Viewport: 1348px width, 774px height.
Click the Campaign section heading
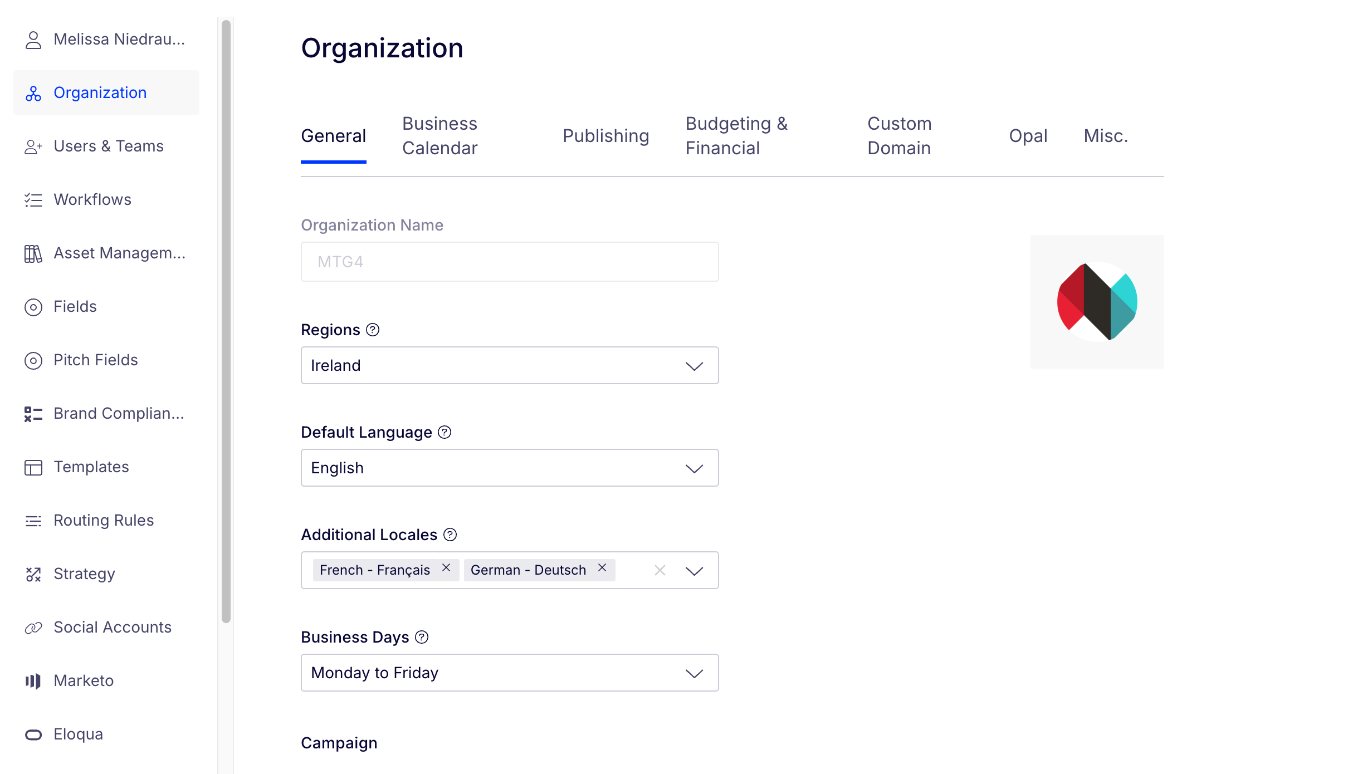339,743
